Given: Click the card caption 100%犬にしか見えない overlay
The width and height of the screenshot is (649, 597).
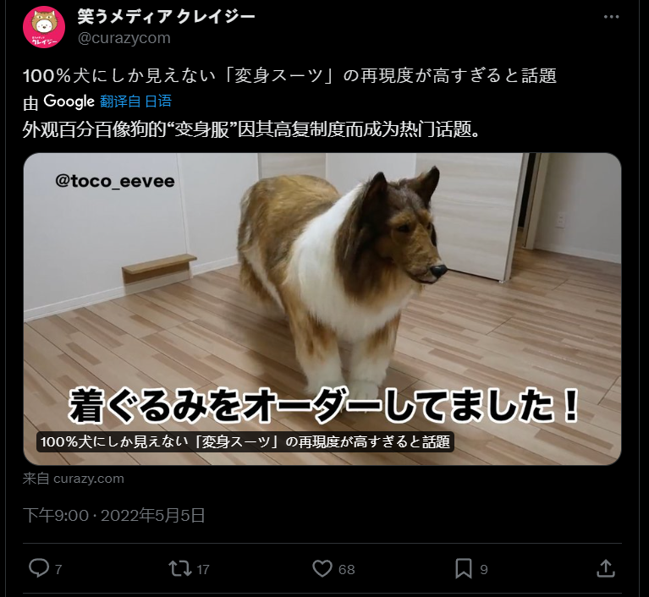Looking at the screenshot, I should (x=245, y=442).
